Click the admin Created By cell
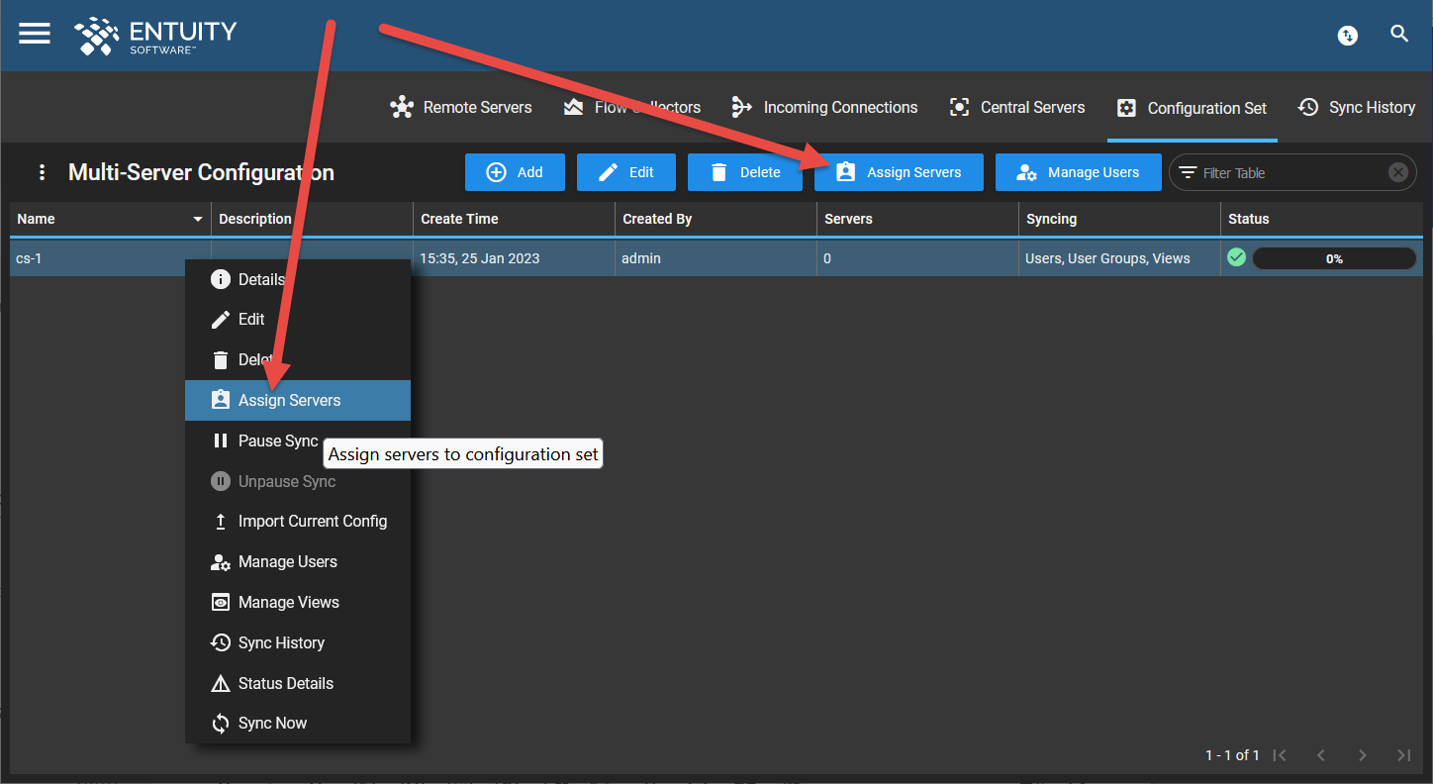The height and width of the screenshot is (784, 1433). point(716,258)
